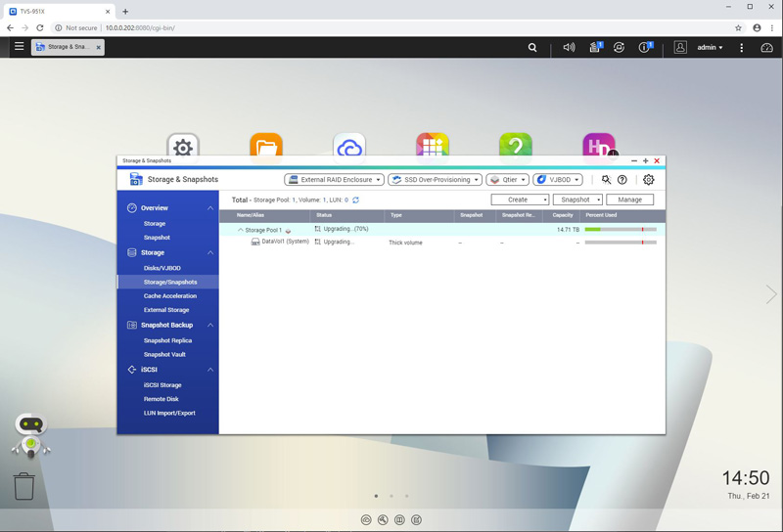Open the event notifications info icon
Viewport: 783px width, 532px height.
[645, 47]
